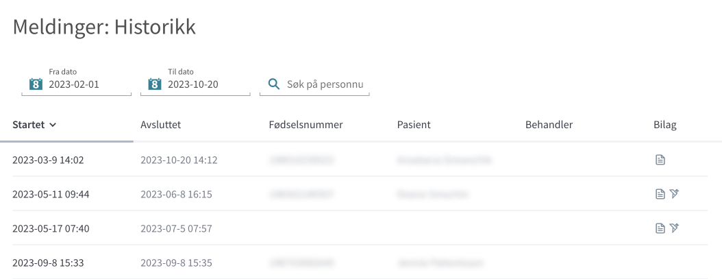Click the Startet column header label
Screen dimensions: 722x279
[29, 125]
